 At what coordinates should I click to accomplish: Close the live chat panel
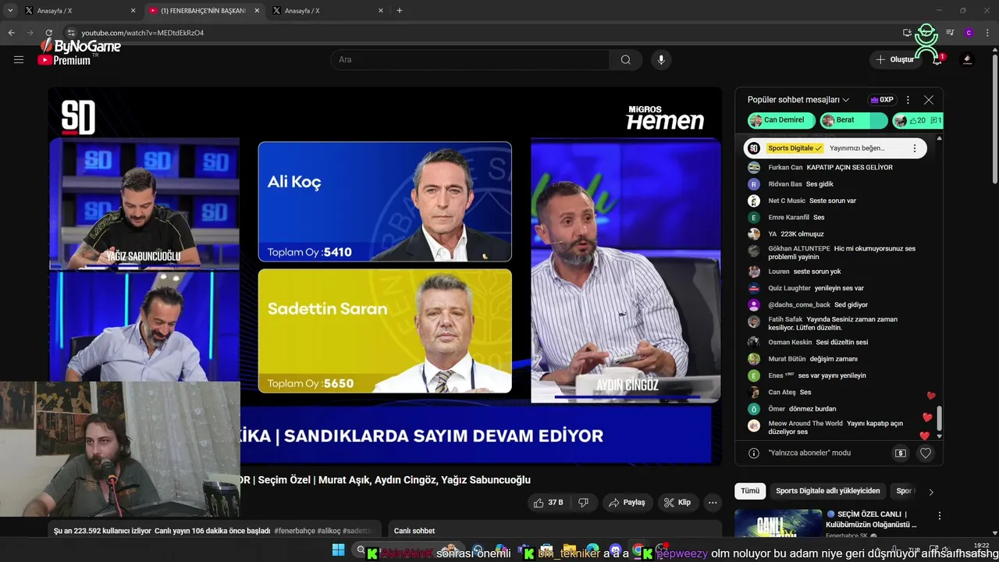click(928, 100)
